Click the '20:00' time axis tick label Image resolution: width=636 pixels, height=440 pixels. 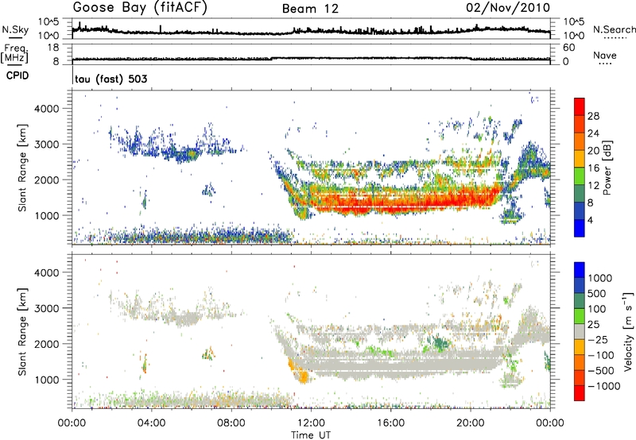point(471,423)
